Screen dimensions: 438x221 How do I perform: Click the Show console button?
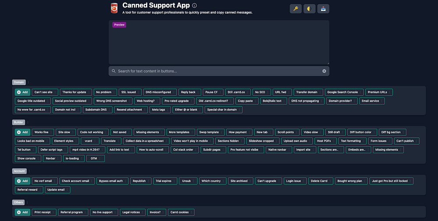(28, 158)
